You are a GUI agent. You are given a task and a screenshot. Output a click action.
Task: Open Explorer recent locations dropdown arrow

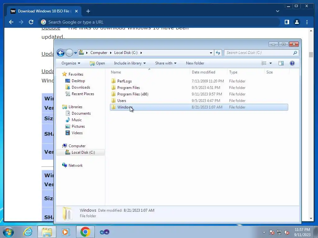point(75,53)
